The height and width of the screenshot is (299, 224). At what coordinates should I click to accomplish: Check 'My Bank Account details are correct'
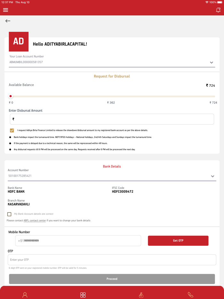(9, 214)
